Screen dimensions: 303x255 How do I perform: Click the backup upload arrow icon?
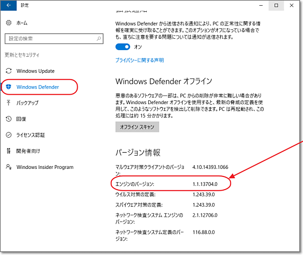click(x=9, y=103)
